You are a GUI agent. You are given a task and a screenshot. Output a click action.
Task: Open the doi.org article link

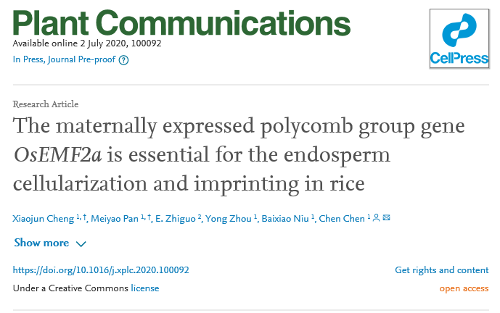tap(101, 270)
